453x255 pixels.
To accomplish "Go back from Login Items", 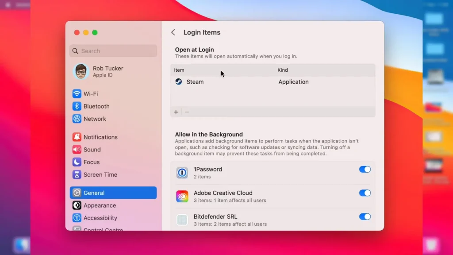I will pos(173,32).
